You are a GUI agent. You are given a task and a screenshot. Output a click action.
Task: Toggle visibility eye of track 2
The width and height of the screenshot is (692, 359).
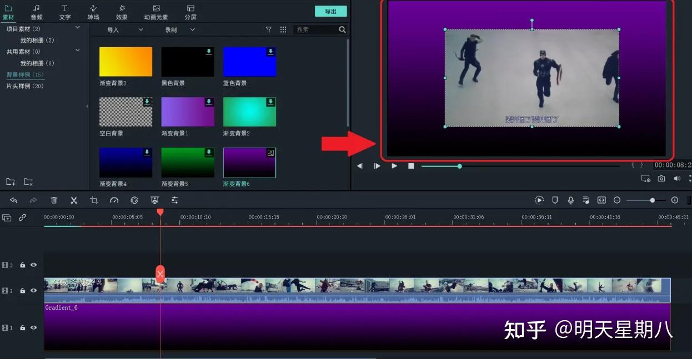click(33, 291)
